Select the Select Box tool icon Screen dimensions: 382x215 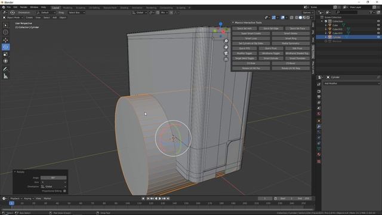5,25
